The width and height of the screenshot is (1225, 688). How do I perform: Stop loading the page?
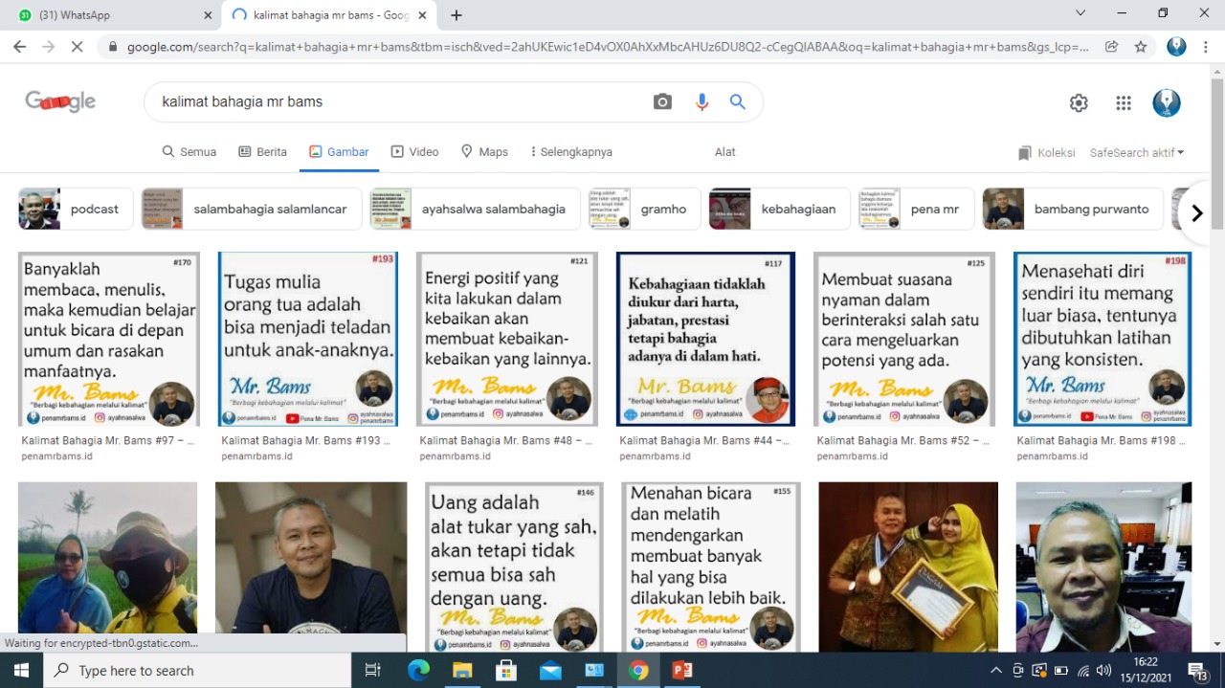point(77,46)
